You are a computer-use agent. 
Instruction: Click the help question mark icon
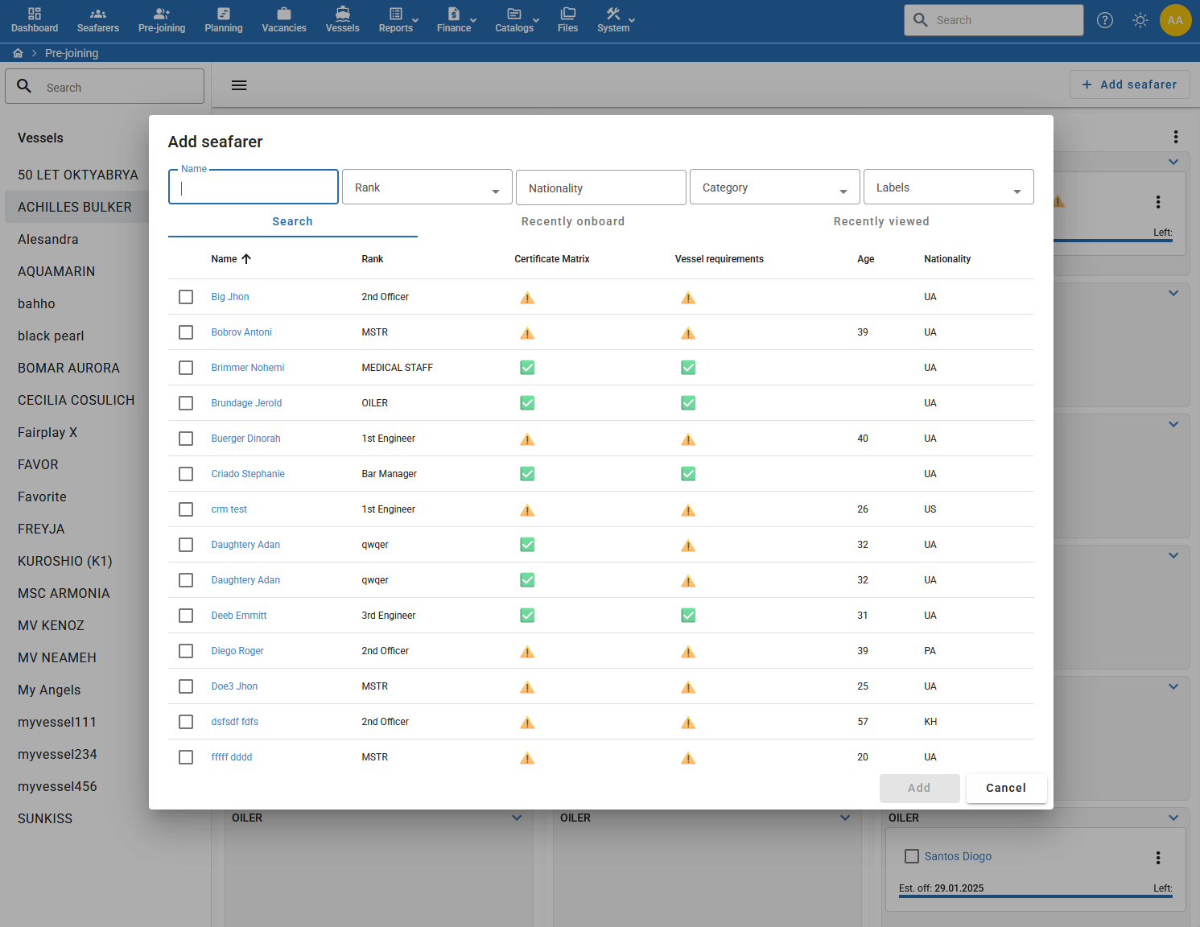point(1105,20)
